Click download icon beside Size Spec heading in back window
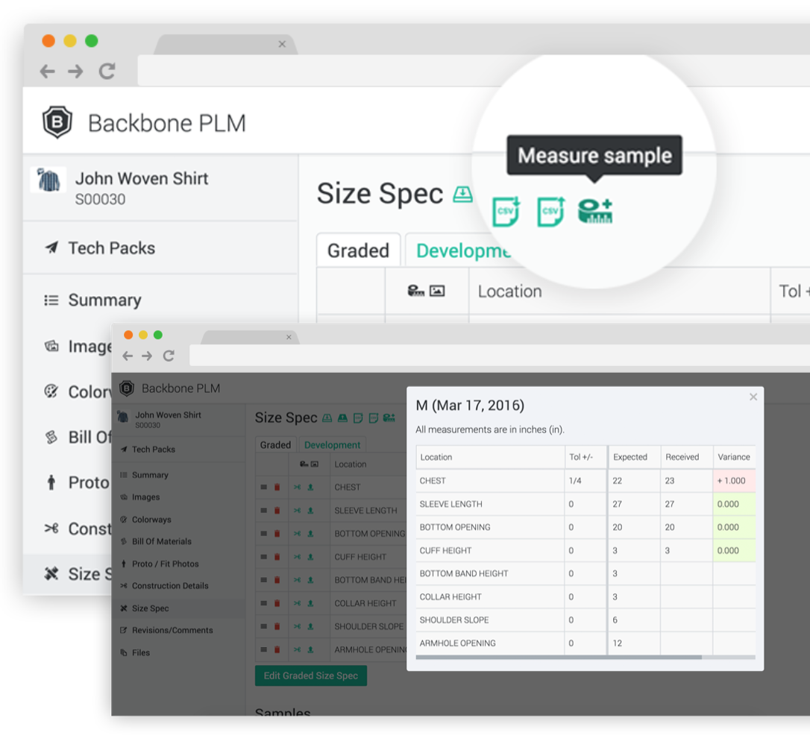 pyautogui.click(x=463, y=194)
